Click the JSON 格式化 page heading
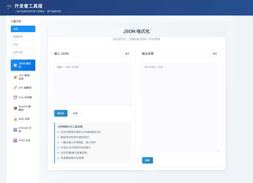Screen dimensions: 253x183 click(136, 32)
